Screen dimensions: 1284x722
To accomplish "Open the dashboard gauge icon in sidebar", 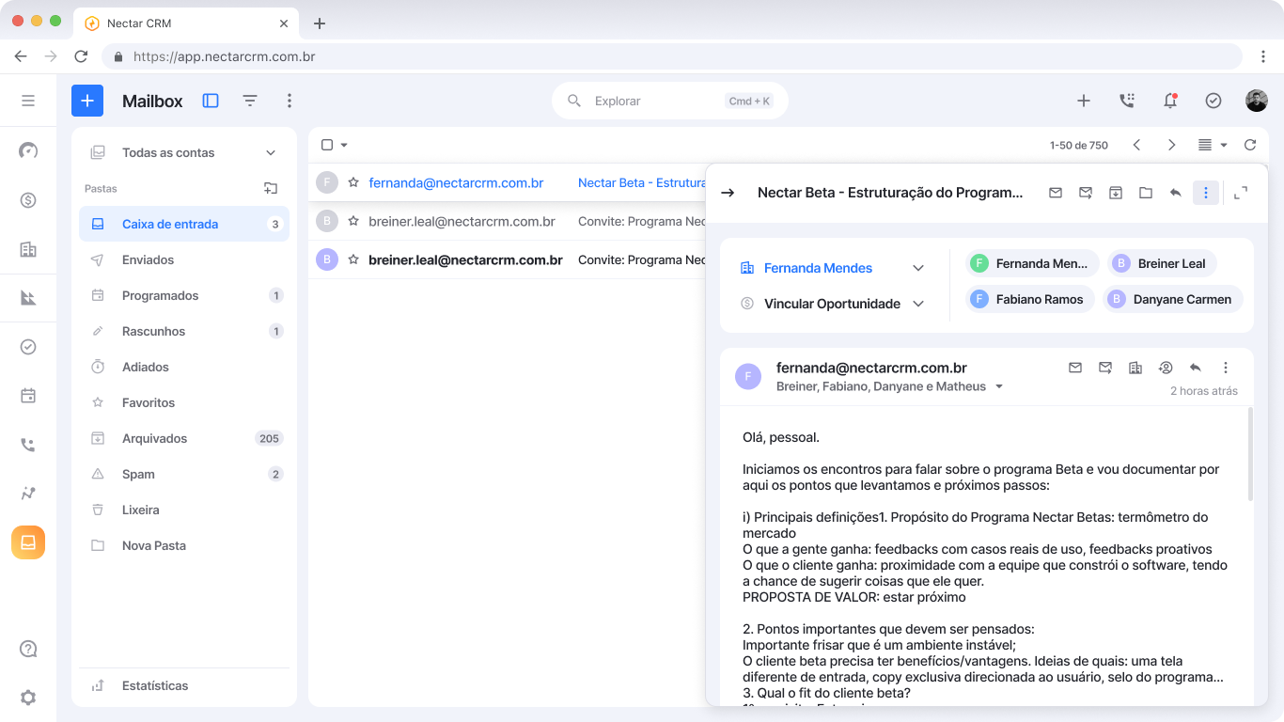I will click(x=28, y=150).
